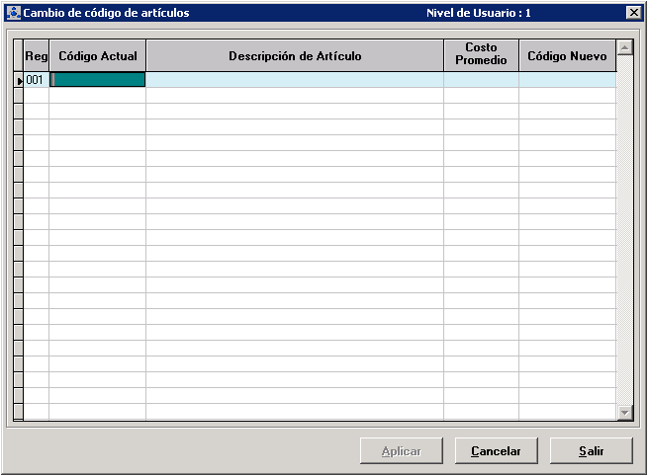Click the Reg column header
Viewport: 649px width, 476px height.
point(36,56)
